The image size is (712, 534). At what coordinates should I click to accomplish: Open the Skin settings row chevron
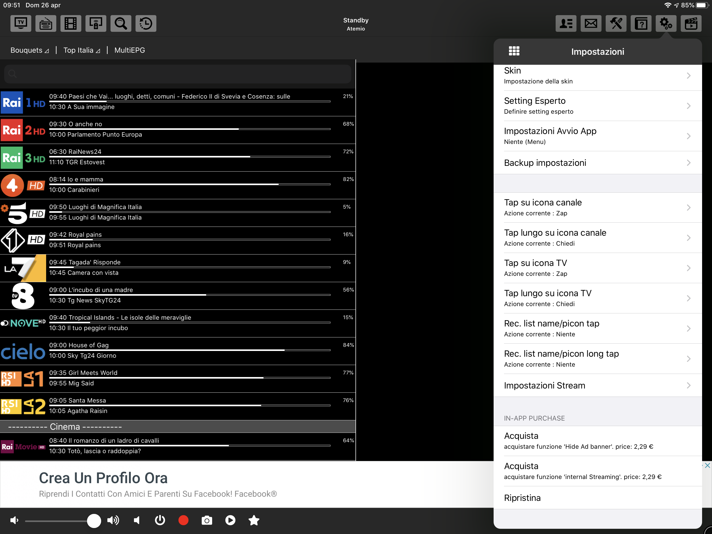pyautogui.click(x=689, y=76)
